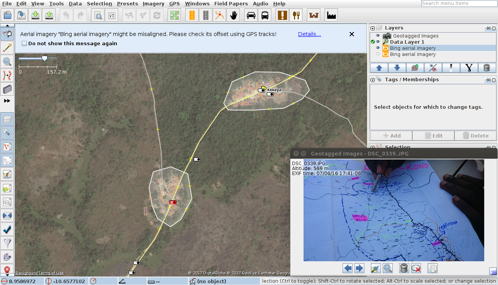The height and width of the screenshot is (285, 498).
Task: Show the next geotagged photo
Action: point(359,268)
